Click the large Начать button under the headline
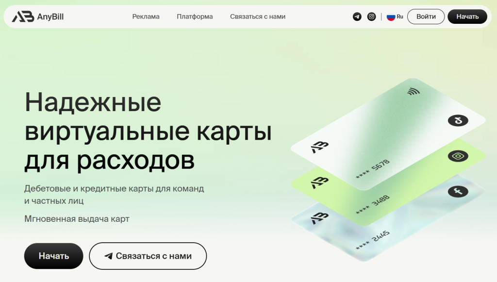 tap(53, 256)
